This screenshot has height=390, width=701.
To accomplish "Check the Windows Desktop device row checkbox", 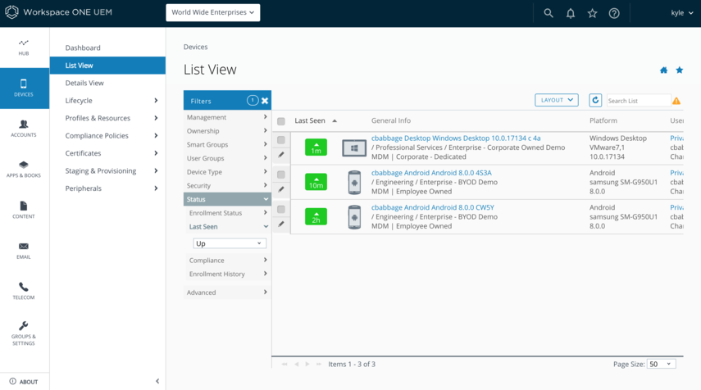I will click(281, 140).
